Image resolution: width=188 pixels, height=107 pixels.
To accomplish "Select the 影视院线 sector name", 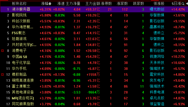I will pyautogui.click(x=19, y=15).
